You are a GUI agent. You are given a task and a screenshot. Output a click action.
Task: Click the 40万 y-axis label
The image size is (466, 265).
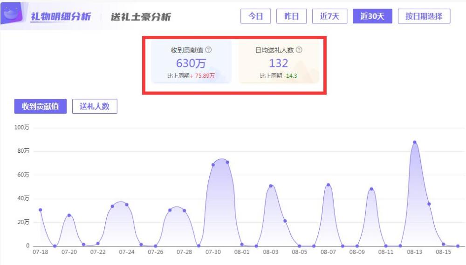23,198
